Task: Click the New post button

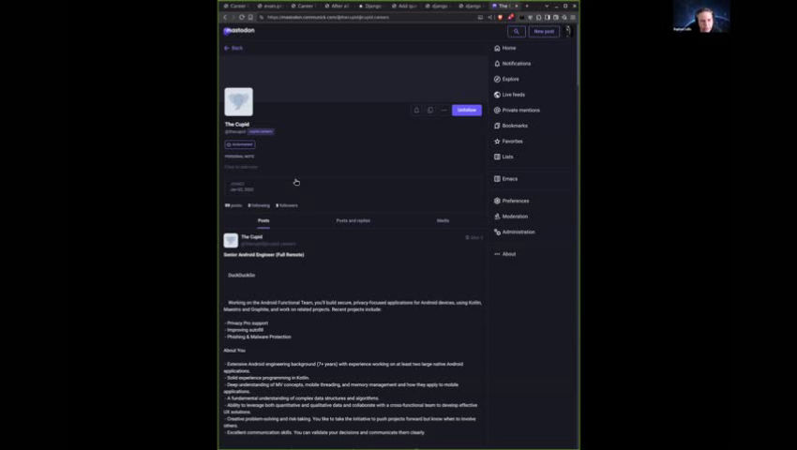Action: click(x=544, y=32)
